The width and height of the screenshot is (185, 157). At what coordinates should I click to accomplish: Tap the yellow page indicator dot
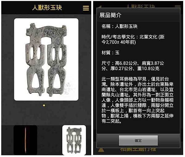(44, 105)
